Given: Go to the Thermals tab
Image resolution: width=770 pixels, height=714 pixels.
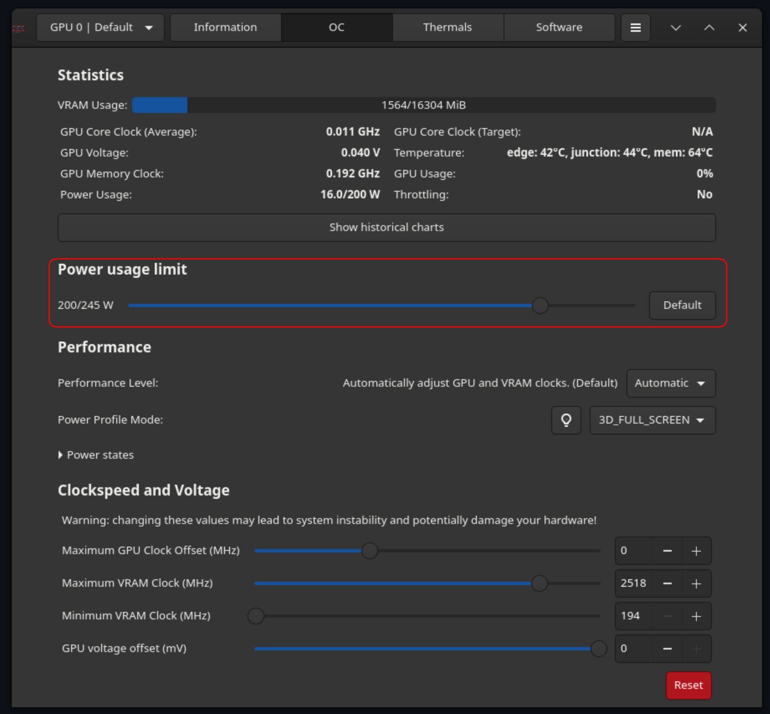Looking at the screenshot, I should coord(448,28).
